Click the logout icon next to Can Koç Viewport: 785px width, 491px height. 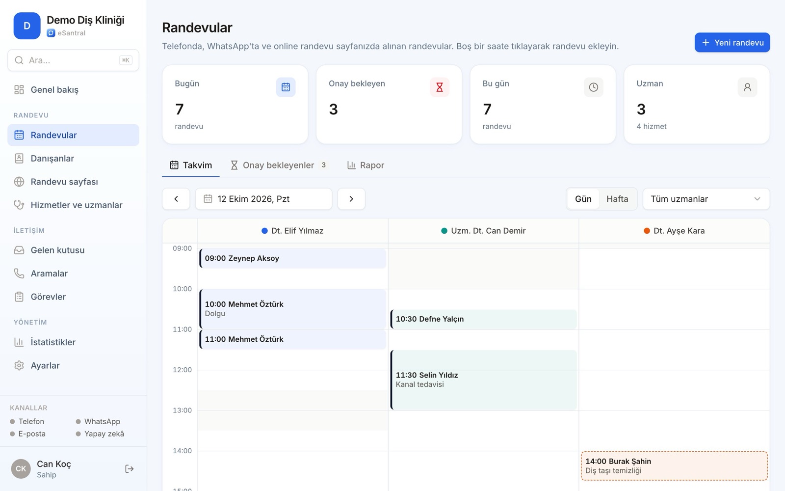tap(129, 469)
